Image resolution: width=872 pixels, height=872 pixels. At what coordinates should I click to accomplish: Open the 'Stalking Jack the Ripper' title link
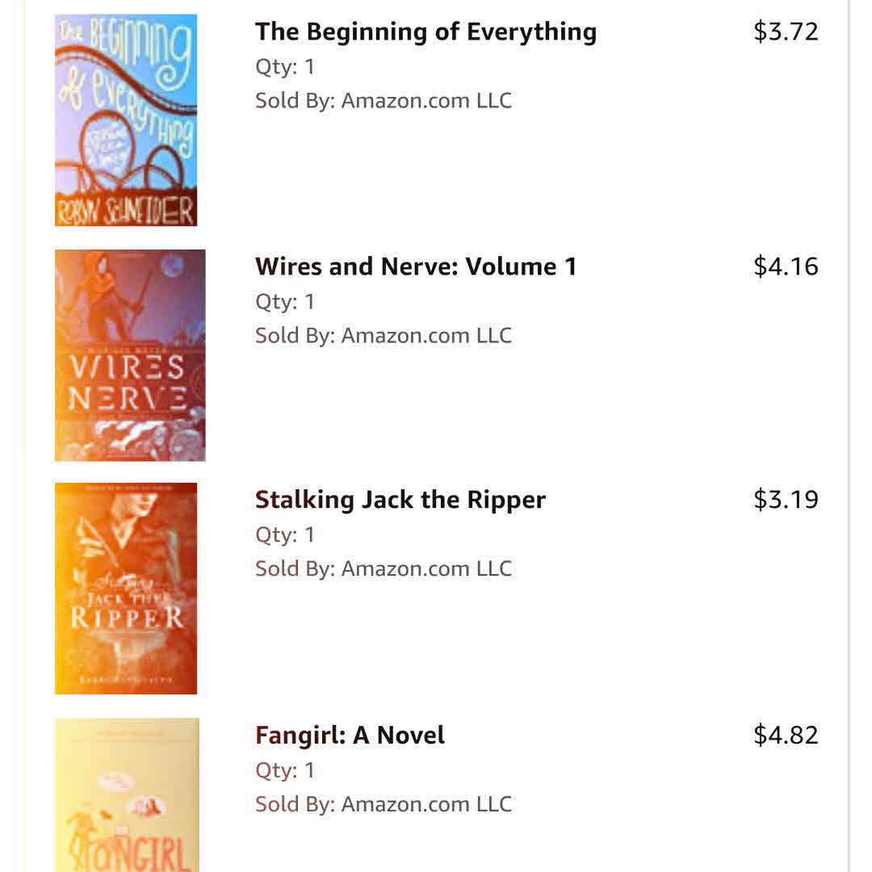pos(400,500)
